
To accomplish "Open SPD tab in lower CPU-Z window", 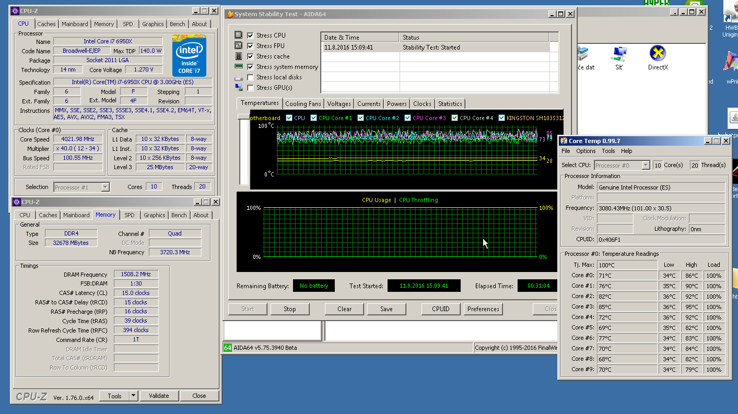I will click(x=130, y=215).
